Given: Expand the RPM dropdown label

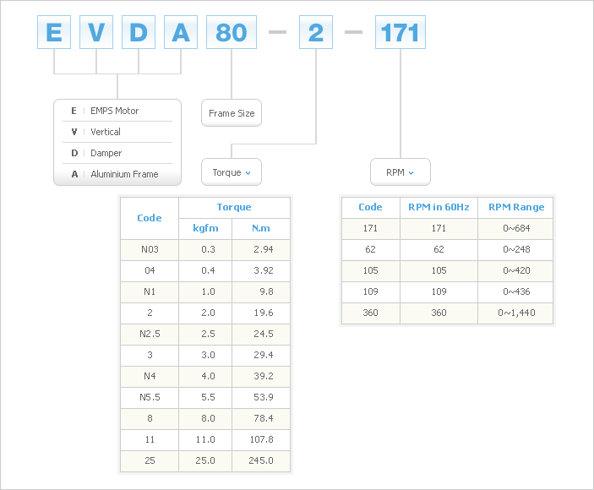Looking at the screenshot, I should click(401, 172).
